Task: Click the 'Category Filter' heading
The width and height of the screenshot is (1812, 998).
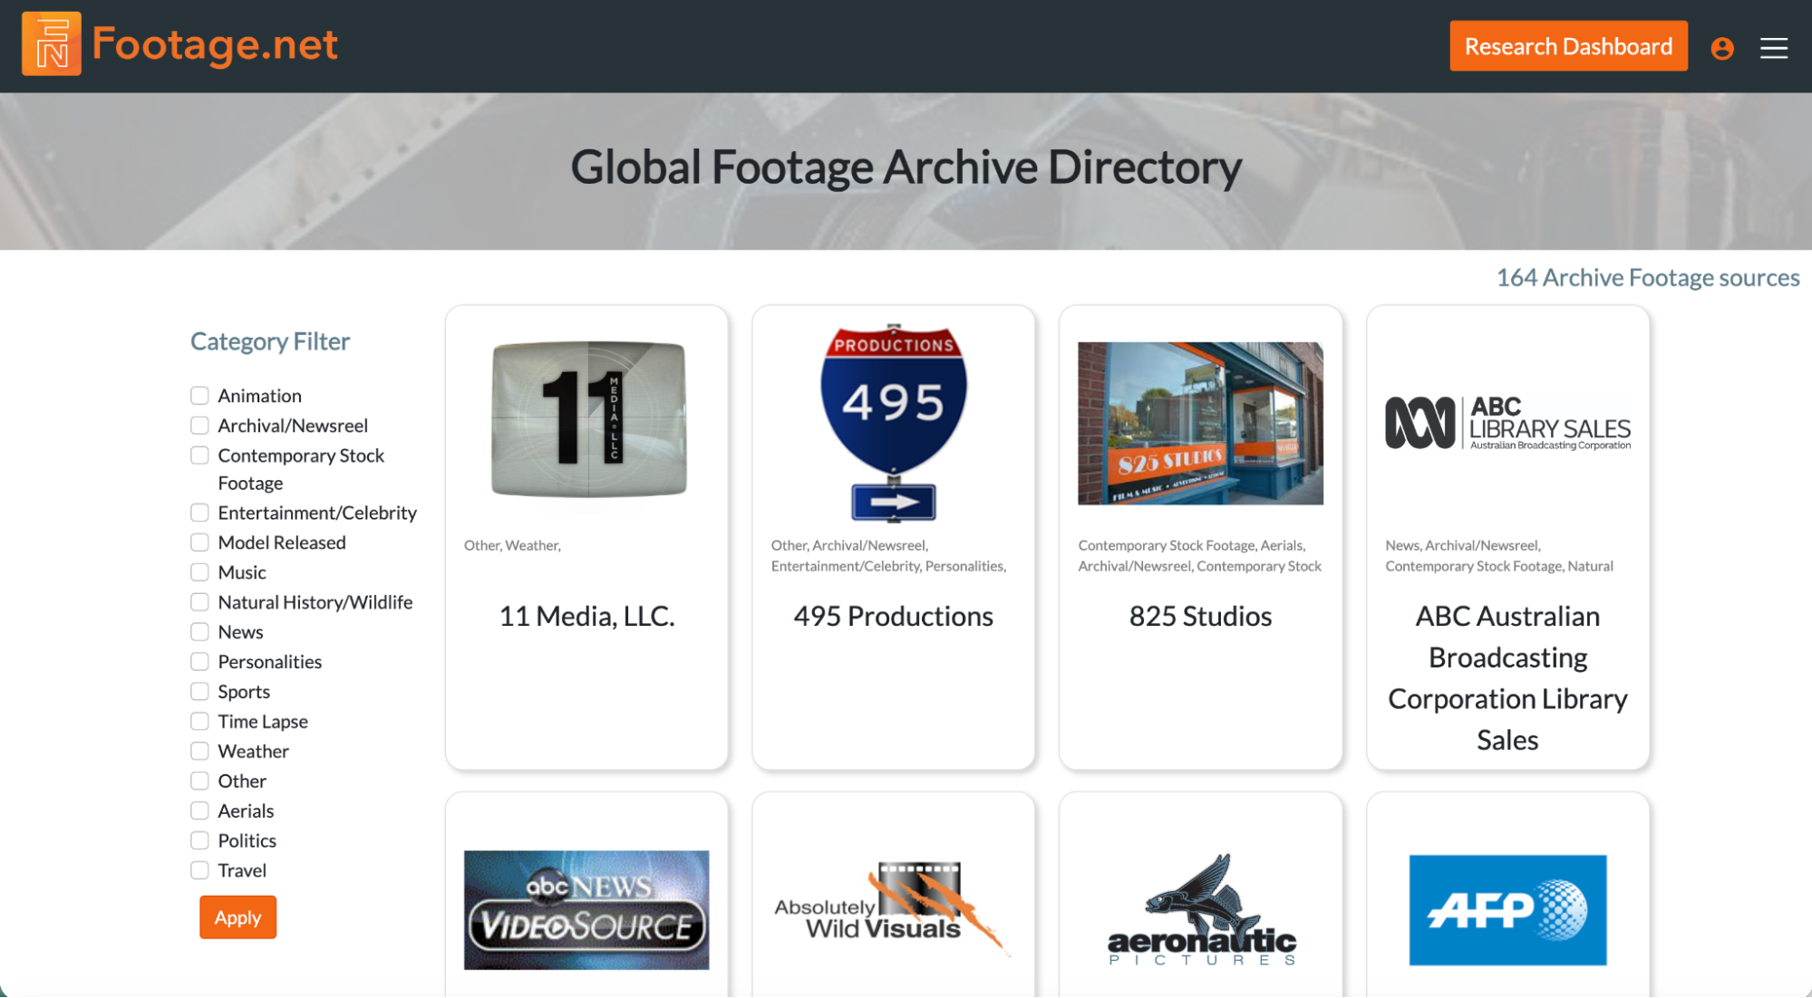Action: coord(270,341)
